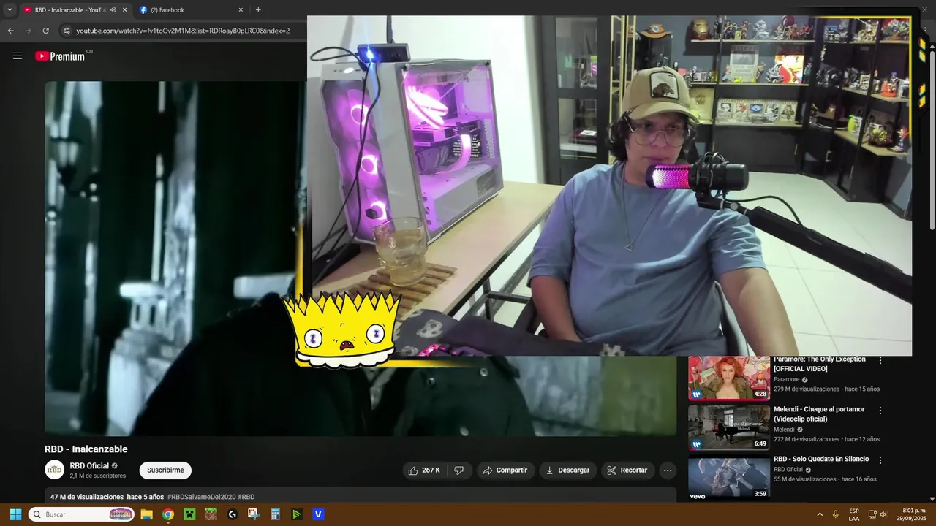Close the Facebook tab

[x=241, y=10]
